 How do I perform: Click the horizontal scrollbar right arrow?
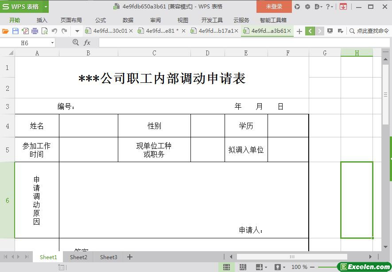click(370, 256)
